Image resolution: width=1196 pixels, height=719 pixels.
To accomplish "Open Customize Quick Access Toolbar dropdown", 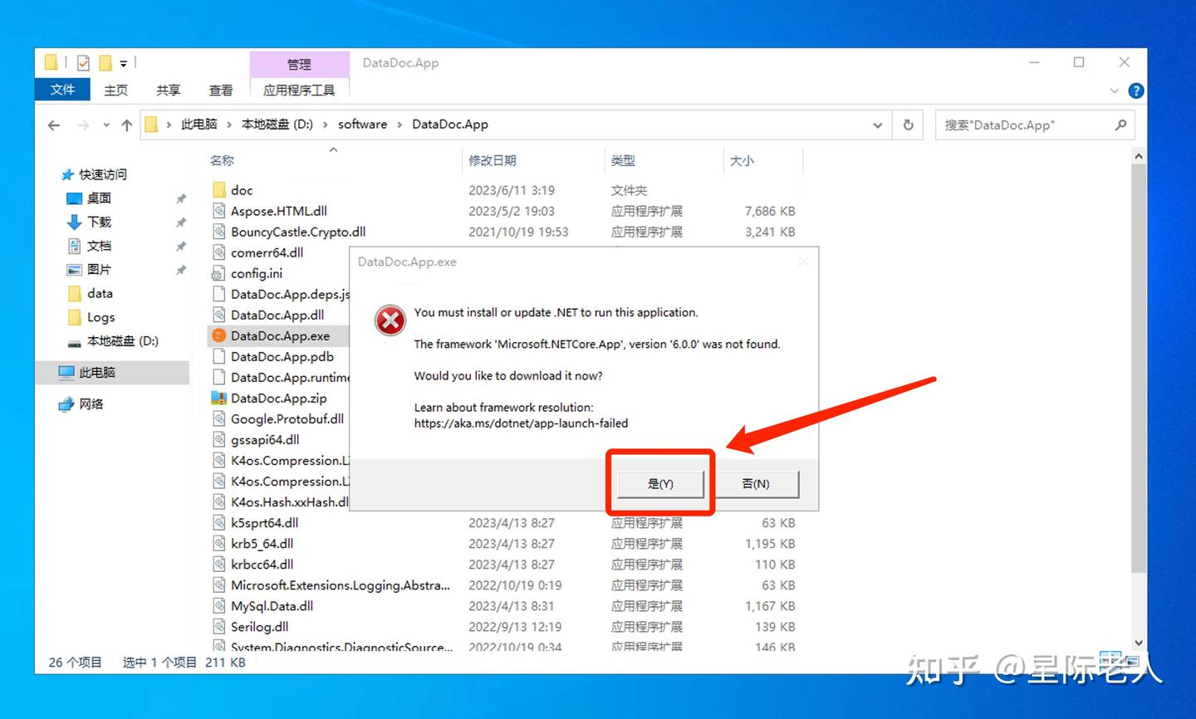I will pos(123,62).
